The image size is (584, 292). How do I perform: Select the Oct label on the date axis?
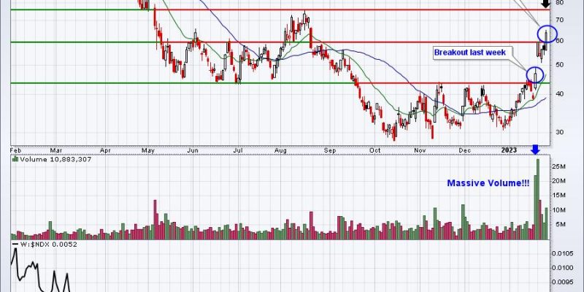374,150
